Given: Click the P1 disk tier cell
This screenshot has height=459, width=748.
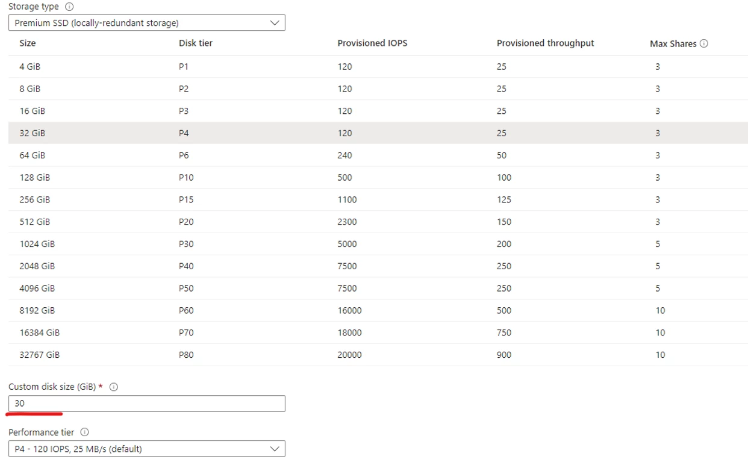Looking at the screenshot, I should click(184, 67).
